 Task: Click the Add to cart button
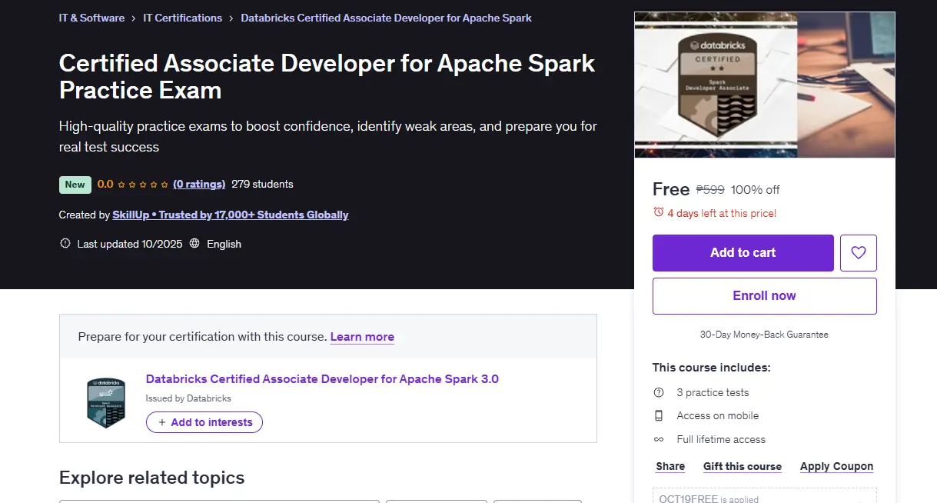[x=743, y=253]
